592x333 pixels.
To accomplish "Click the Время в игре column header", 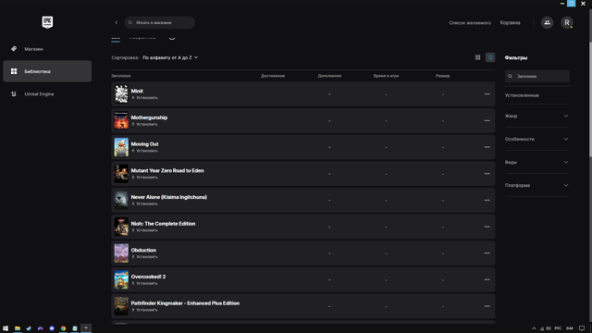I will [386, 76].
